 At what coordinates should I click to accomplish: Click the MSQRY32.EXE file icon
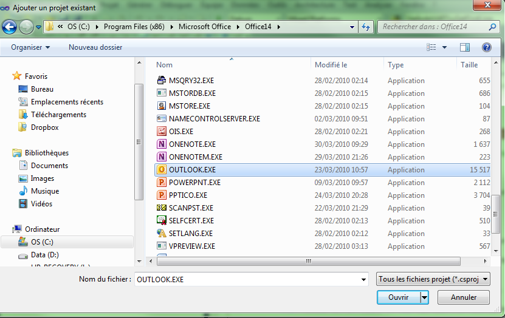[162, 80]
